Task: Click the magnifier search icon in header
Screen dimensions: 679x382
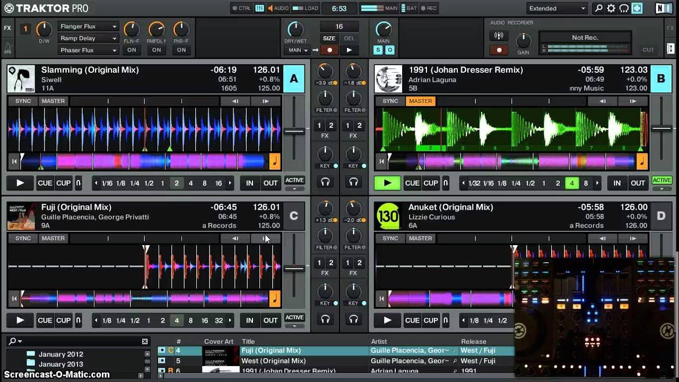Action: click(x=599, y=8)
